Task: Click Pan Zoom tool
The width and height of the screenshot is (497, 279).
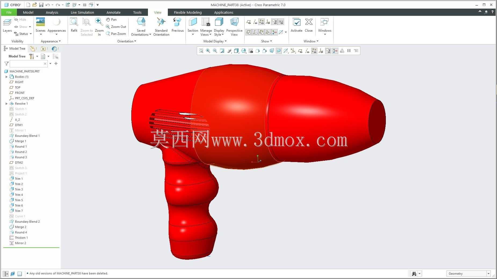Action: 116,34
